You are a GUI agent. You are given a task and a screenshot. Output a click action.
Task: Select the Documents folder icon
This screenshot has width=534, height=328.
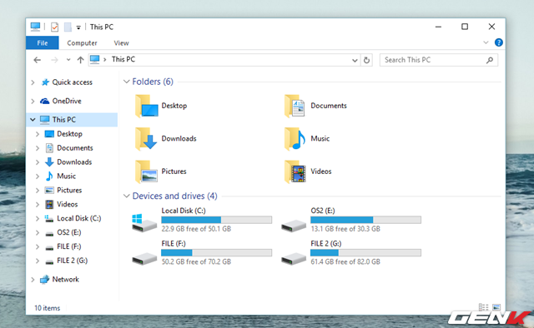(295, 106)
